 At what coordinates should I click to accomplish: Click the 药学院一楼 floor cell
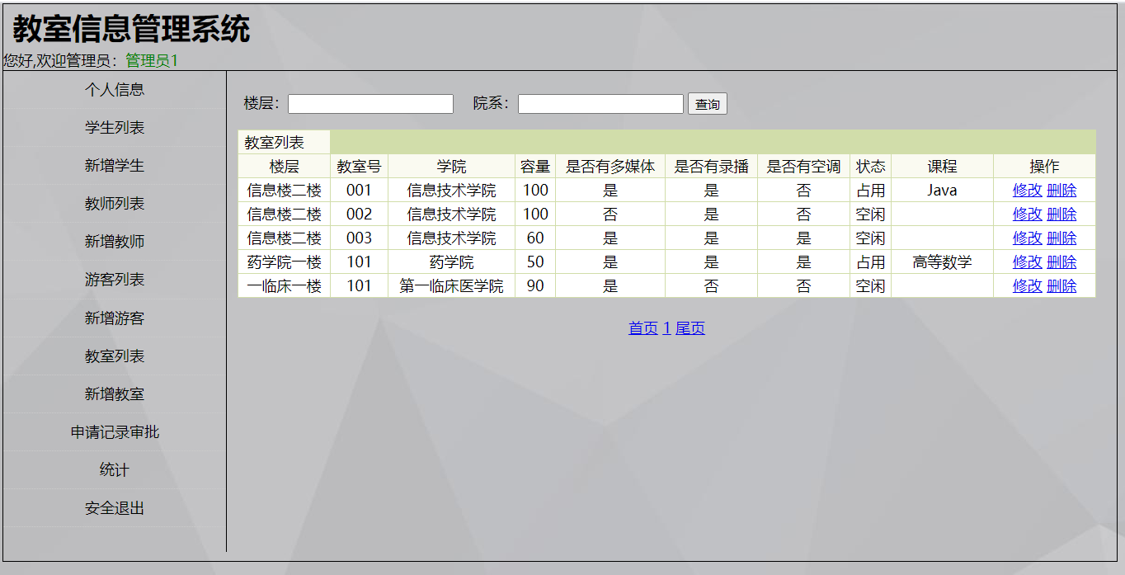pos(285,262)
